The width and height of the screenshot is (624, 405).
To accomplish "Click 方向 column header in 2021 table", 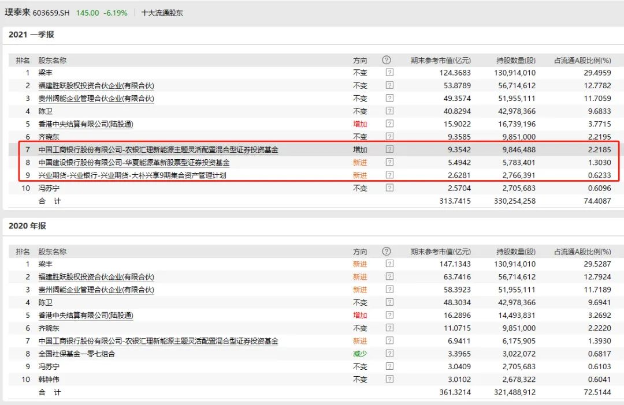I will pos(360,60).
